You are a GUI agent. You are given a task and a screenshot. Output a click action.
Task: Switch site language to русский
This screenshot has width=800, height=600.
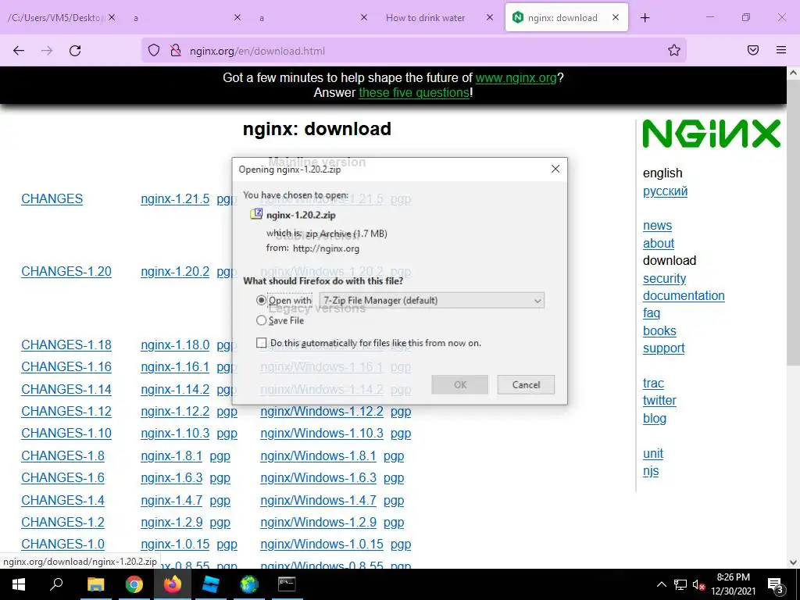[x=666, y=191]
